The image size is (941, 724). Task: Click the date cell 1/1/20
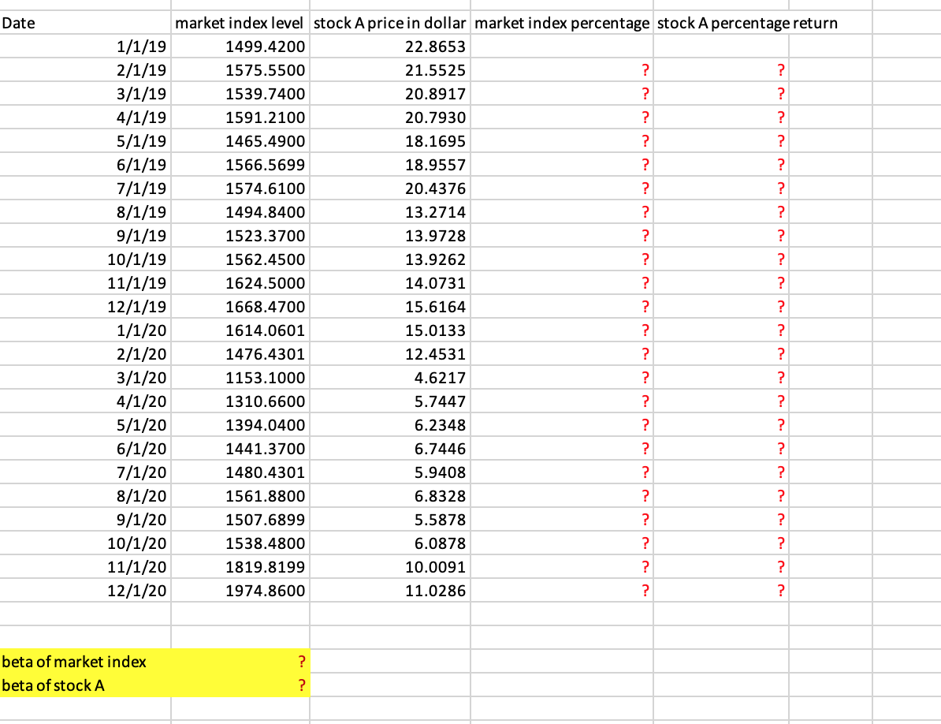(85, 330)
